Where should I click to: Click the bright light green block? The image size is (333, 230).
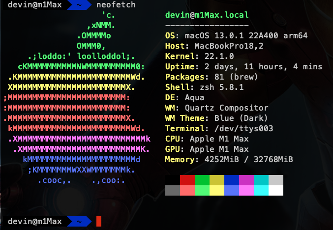tap(202, 190)
